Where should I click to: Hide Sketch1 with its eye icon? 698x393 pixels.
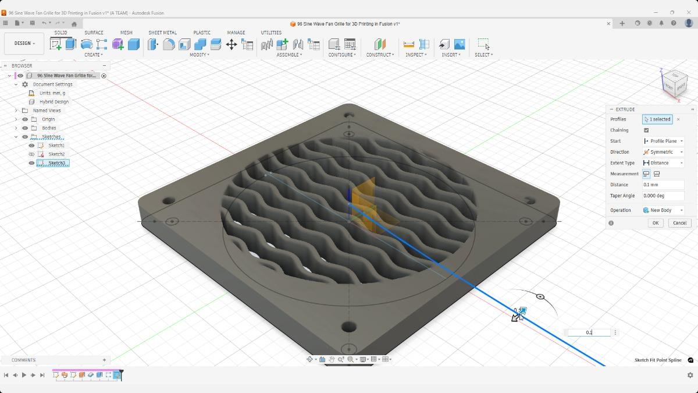[31, 145]
